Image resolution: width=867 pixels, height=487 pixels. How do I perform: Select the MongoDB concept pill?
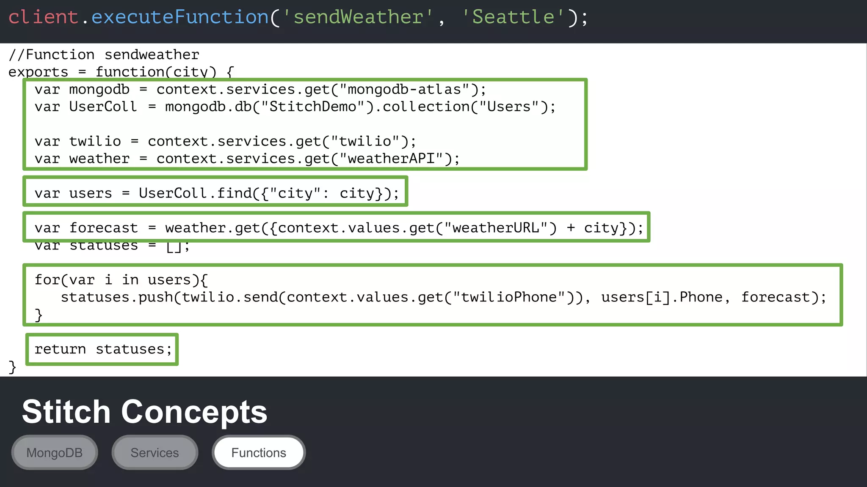point(55,452)
